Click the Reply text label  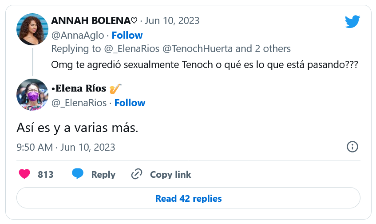(x=103, y=175)
